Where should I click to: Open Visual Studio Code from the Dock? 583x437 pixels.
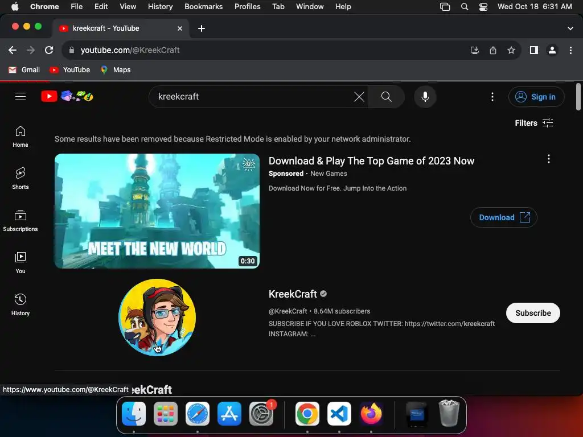(x=339, y=414)
